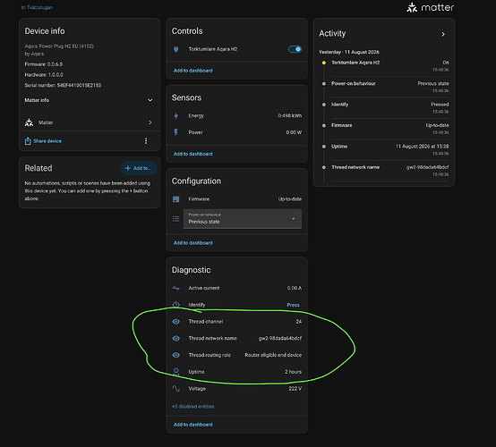Open Power-on behaviour activity entry

click(x=389, y=87)
